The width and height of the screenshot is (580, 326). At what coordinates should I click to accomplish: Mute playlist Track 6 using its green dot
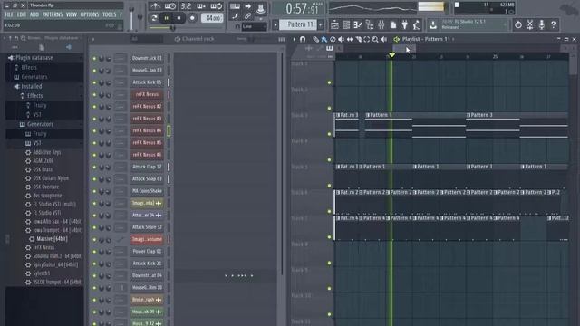point(330,211)
